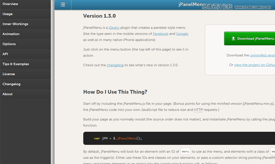Select the API menu entry
Screen dimensions: 275x164
tap(25, 54)
